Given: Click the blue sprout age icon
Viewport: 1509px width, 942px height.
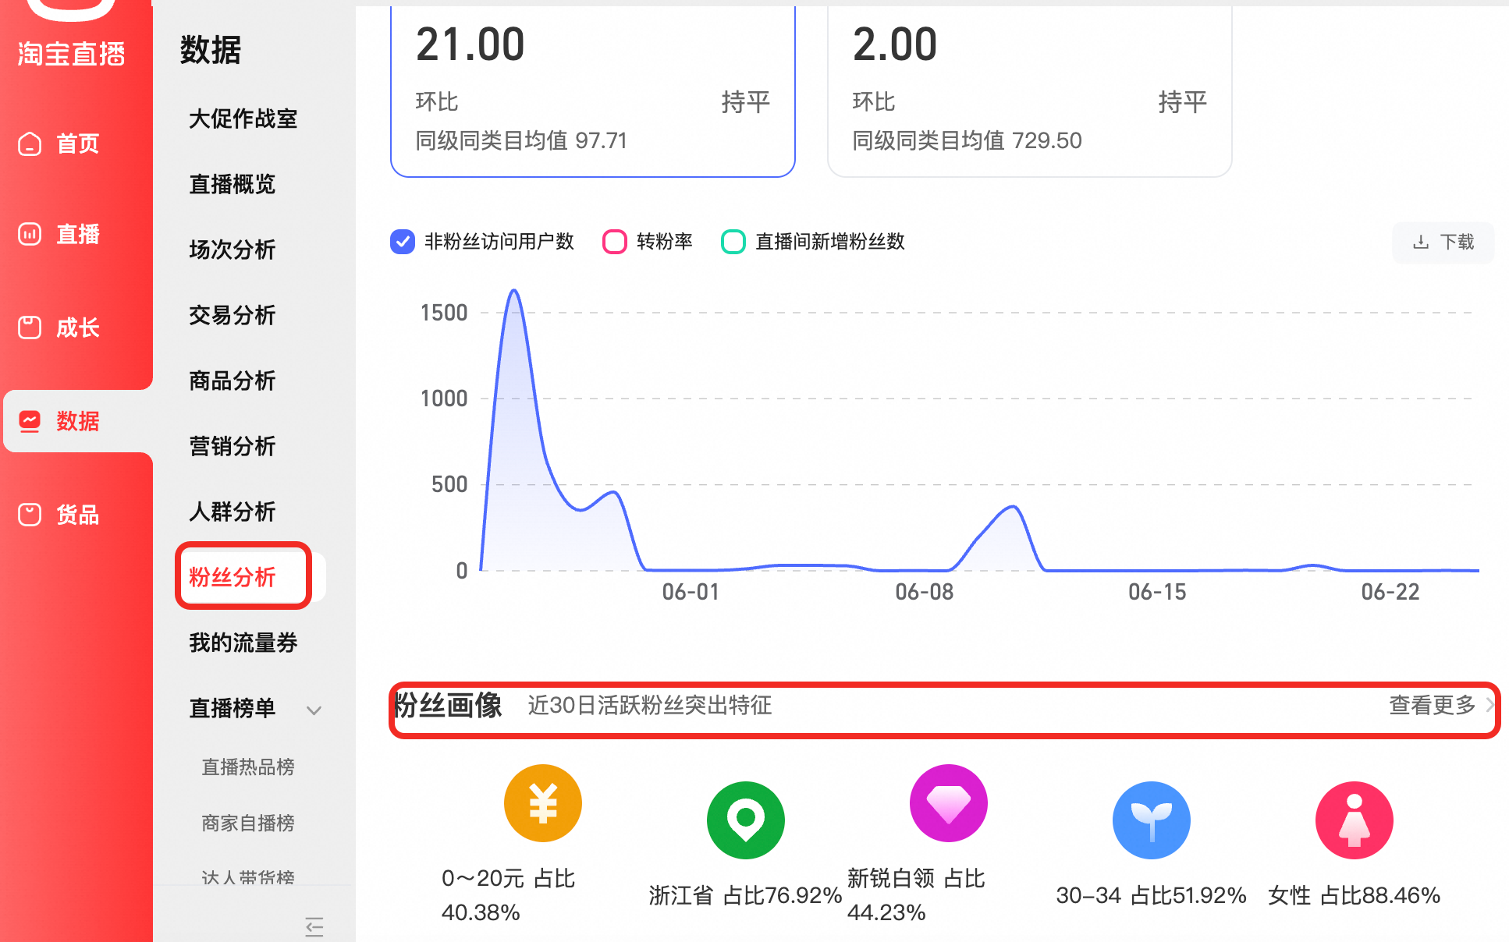Looking at the screenshot, I should tap(1152, 820).
